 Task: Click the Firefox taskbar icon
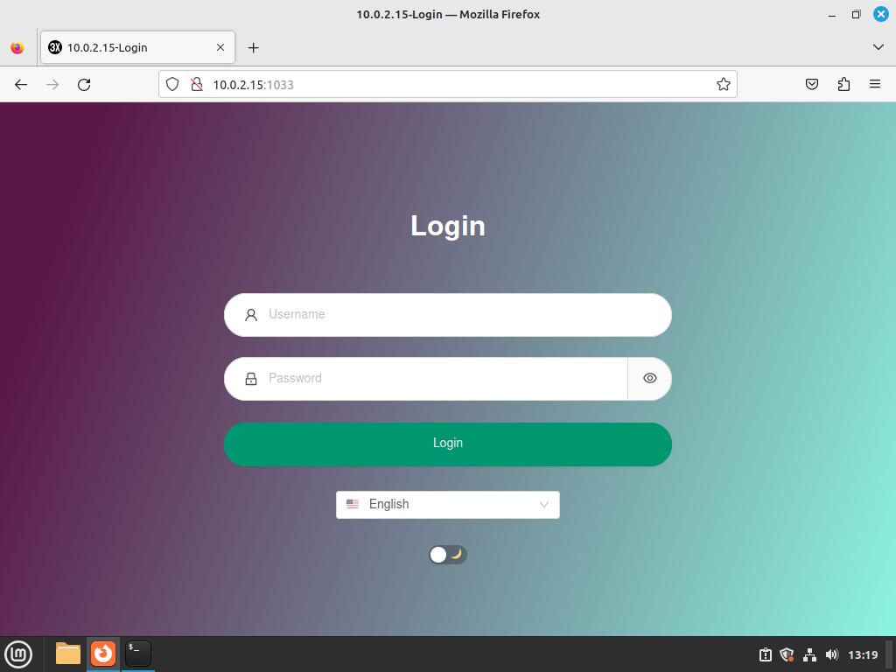(x=103, y=654)
